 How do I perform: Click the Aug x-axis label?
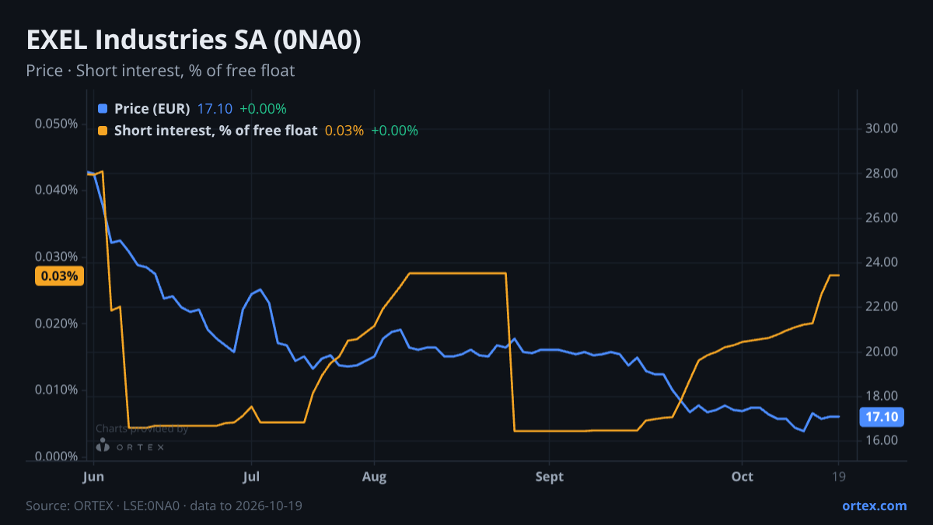375,476
